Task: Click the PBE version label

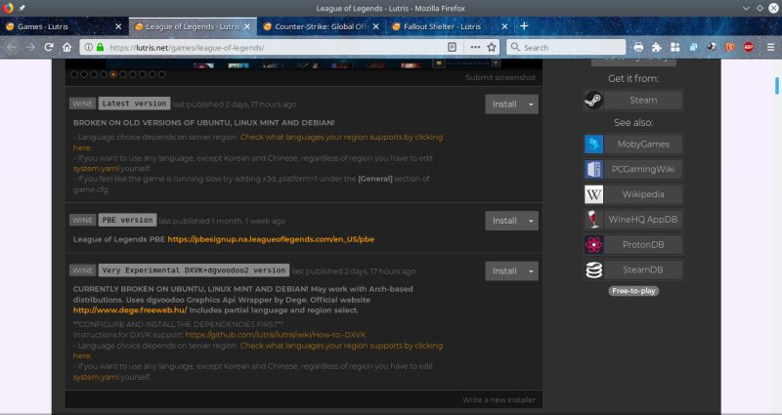Action: coord(127,220)
